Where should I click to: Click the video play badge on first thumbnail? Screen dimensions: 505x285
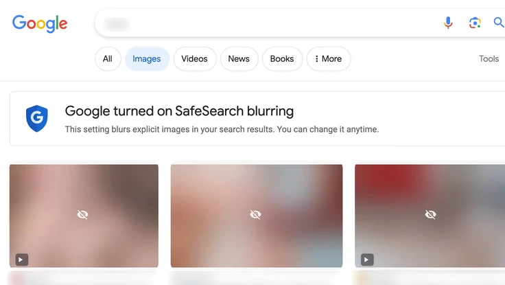point(22,260)
